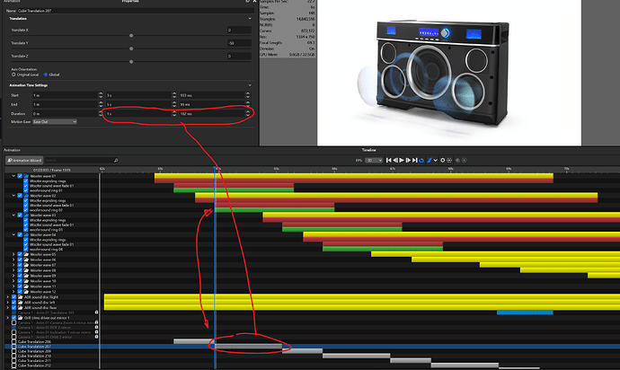
Task: Collapse the Woofer wave 03 group
Action: pyautogui.click(x=13, y=215)
